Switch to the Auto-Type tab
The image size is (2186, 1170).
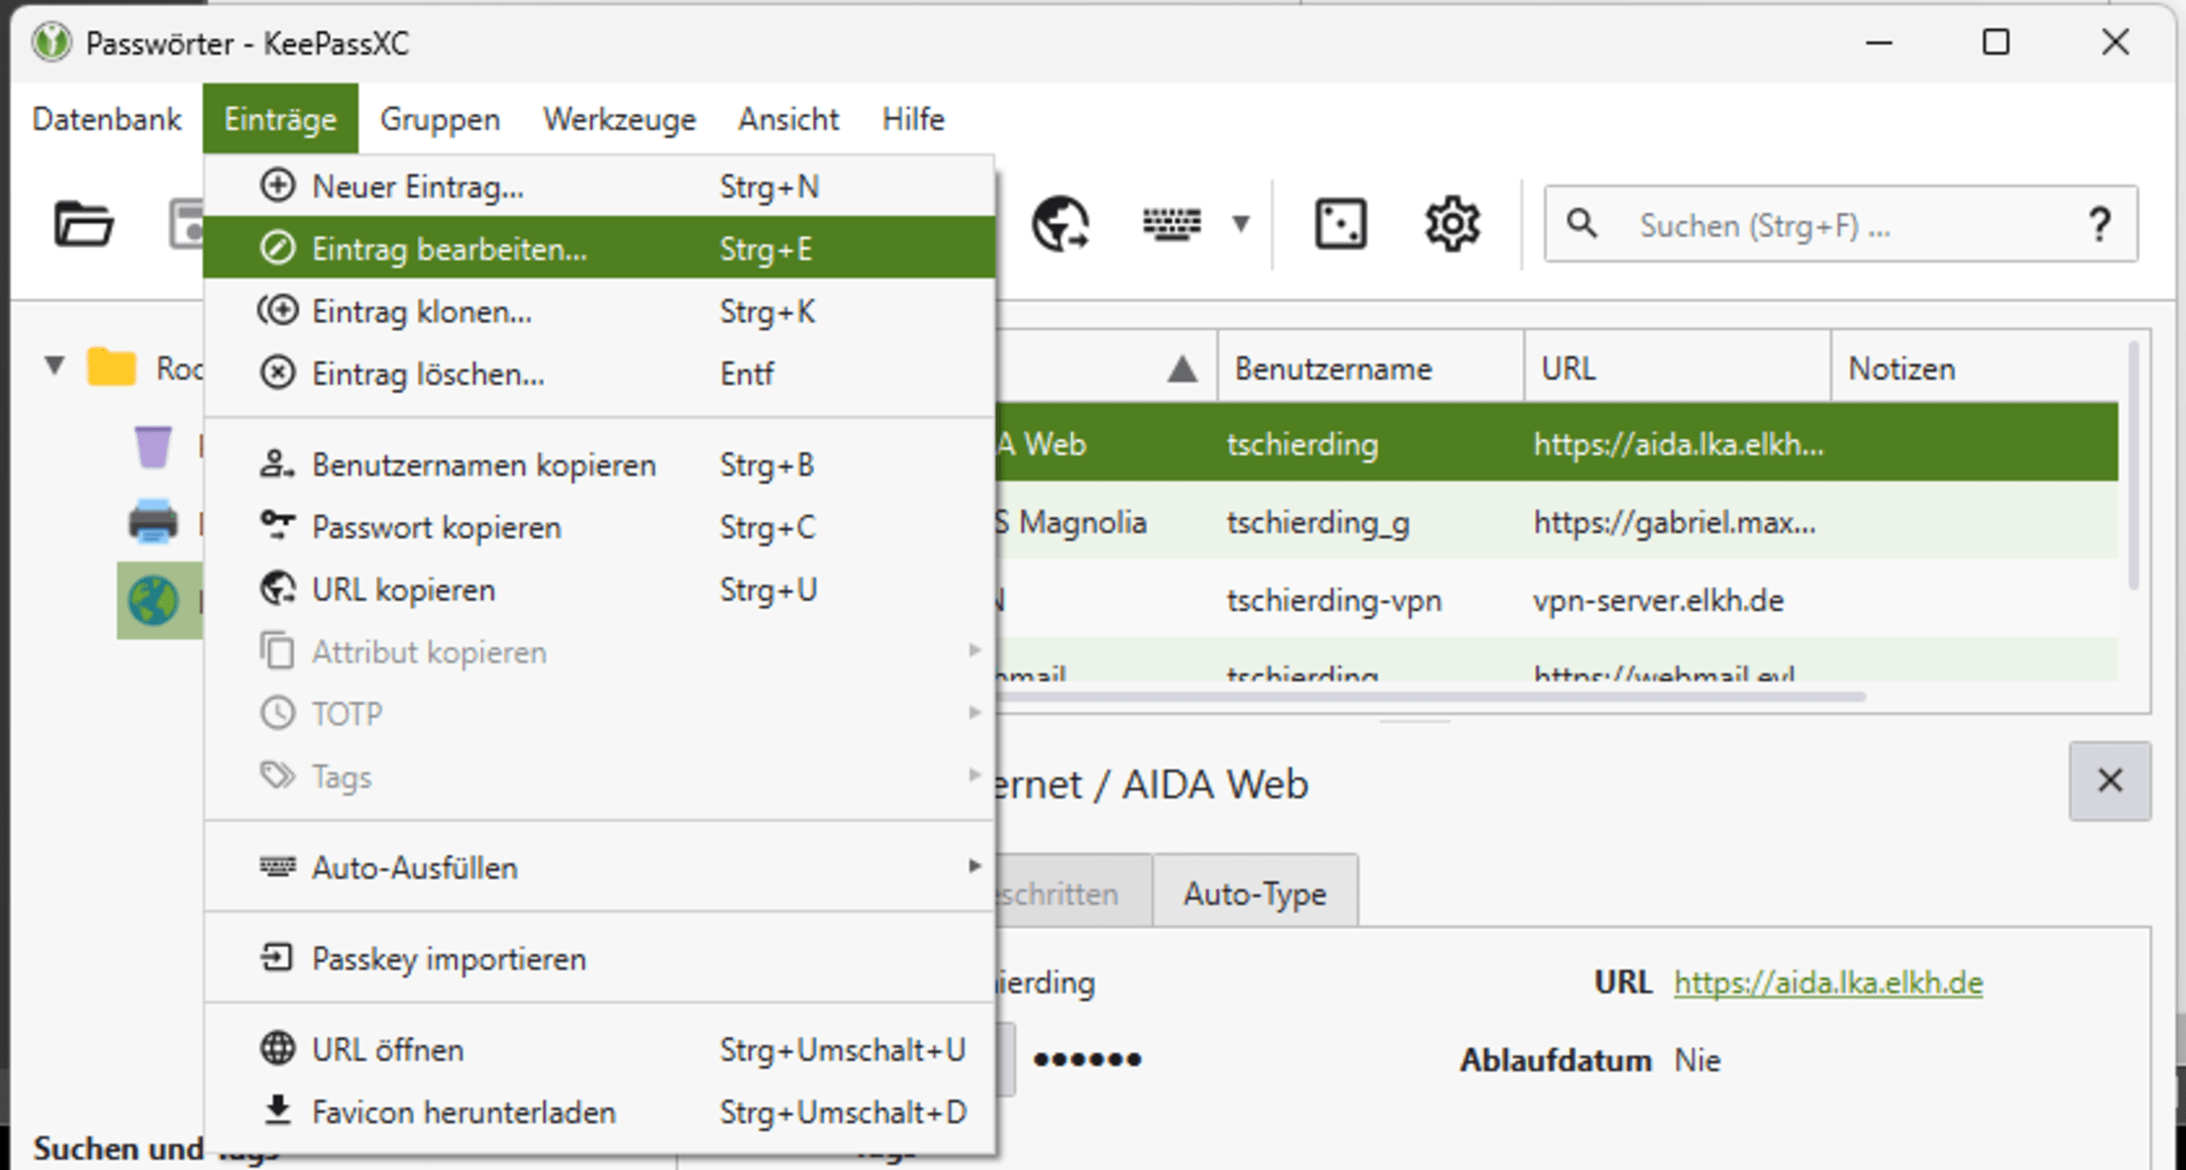click(x=1255, y=892)
